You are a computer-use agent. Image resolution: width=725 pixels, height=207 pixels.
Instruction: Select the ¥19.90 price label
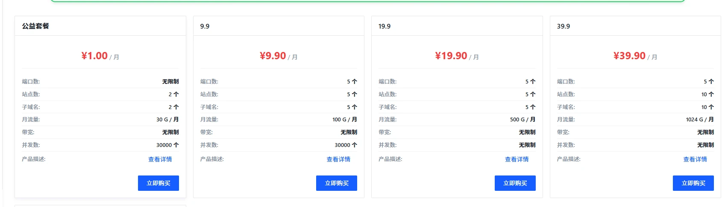[x=451, y=56]
